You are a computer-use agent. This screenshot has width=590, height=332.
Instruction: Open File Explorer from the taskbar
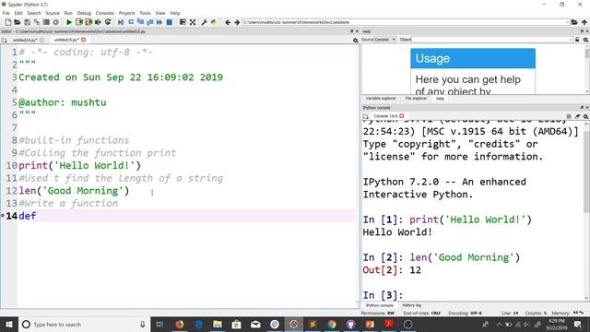pos(218,324)
